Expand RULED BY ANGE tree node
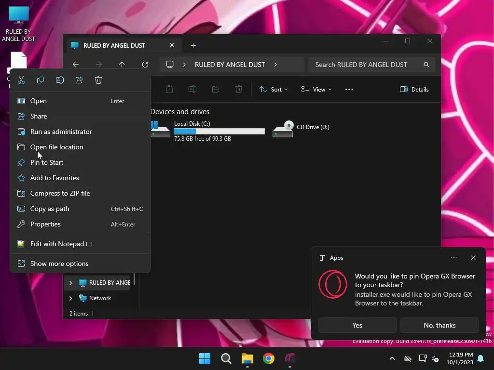Viewport: 494px width, 370px height. click(x=70, y=283)
